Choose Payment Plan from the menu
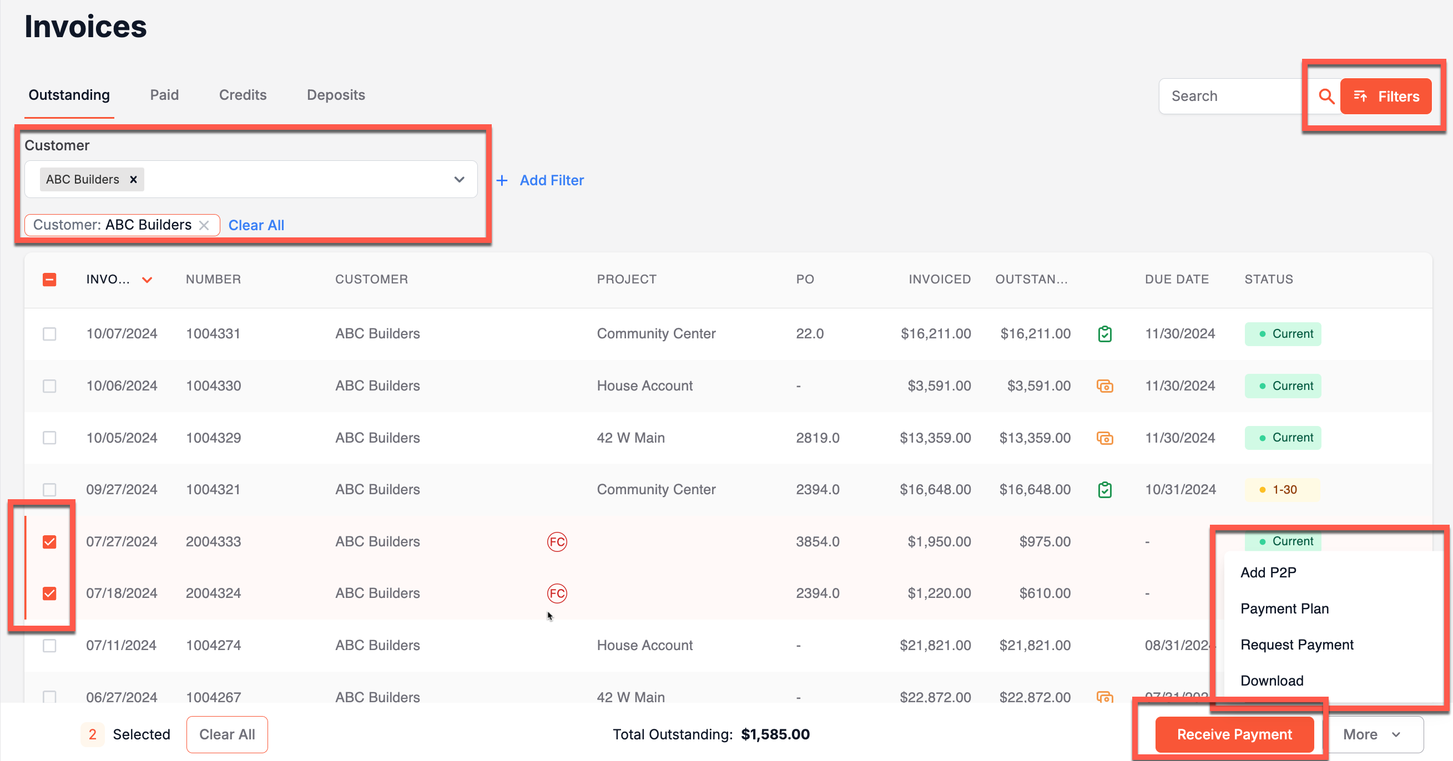1453x761 pixels. pyautogui.click(x=1284, y=608)
